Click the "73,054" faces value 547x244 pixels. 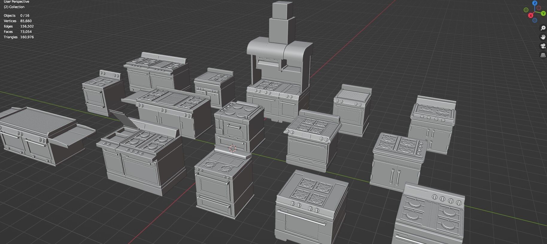[26, 32]
